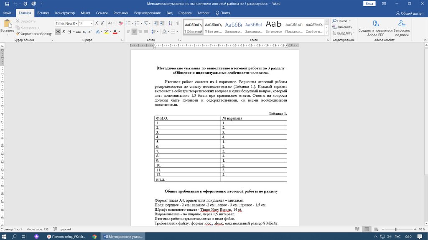
Task: Switch to the Рецензирование tab
Action: 148,13
